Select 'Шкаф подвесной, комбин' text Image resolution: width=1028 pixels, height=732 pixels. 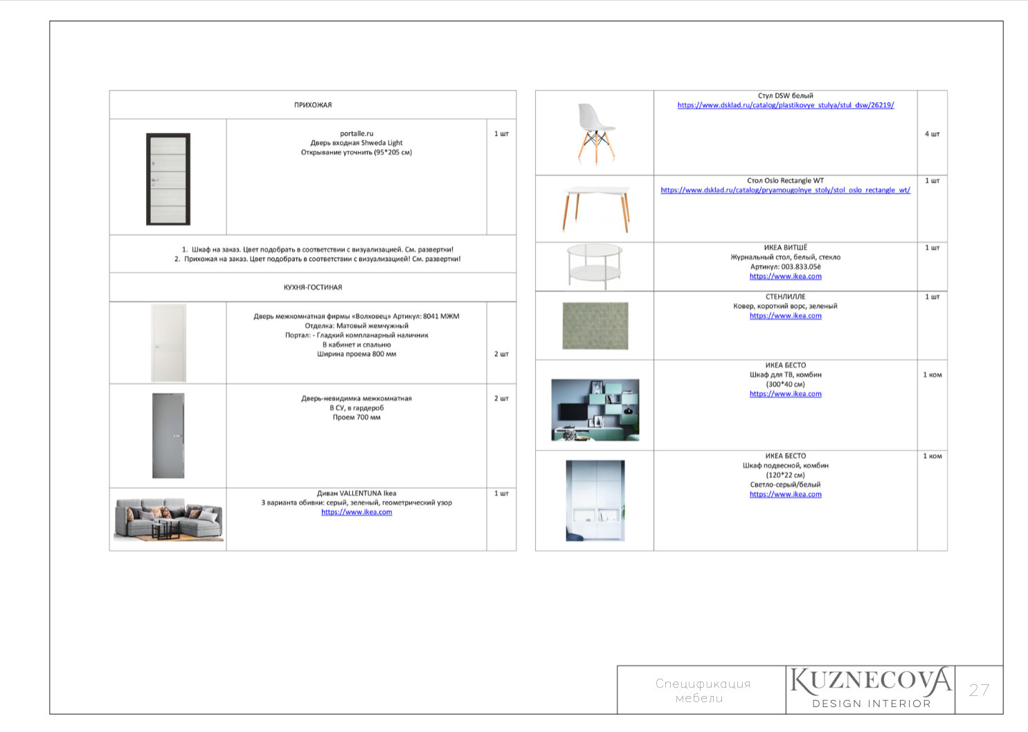(786, 466)
